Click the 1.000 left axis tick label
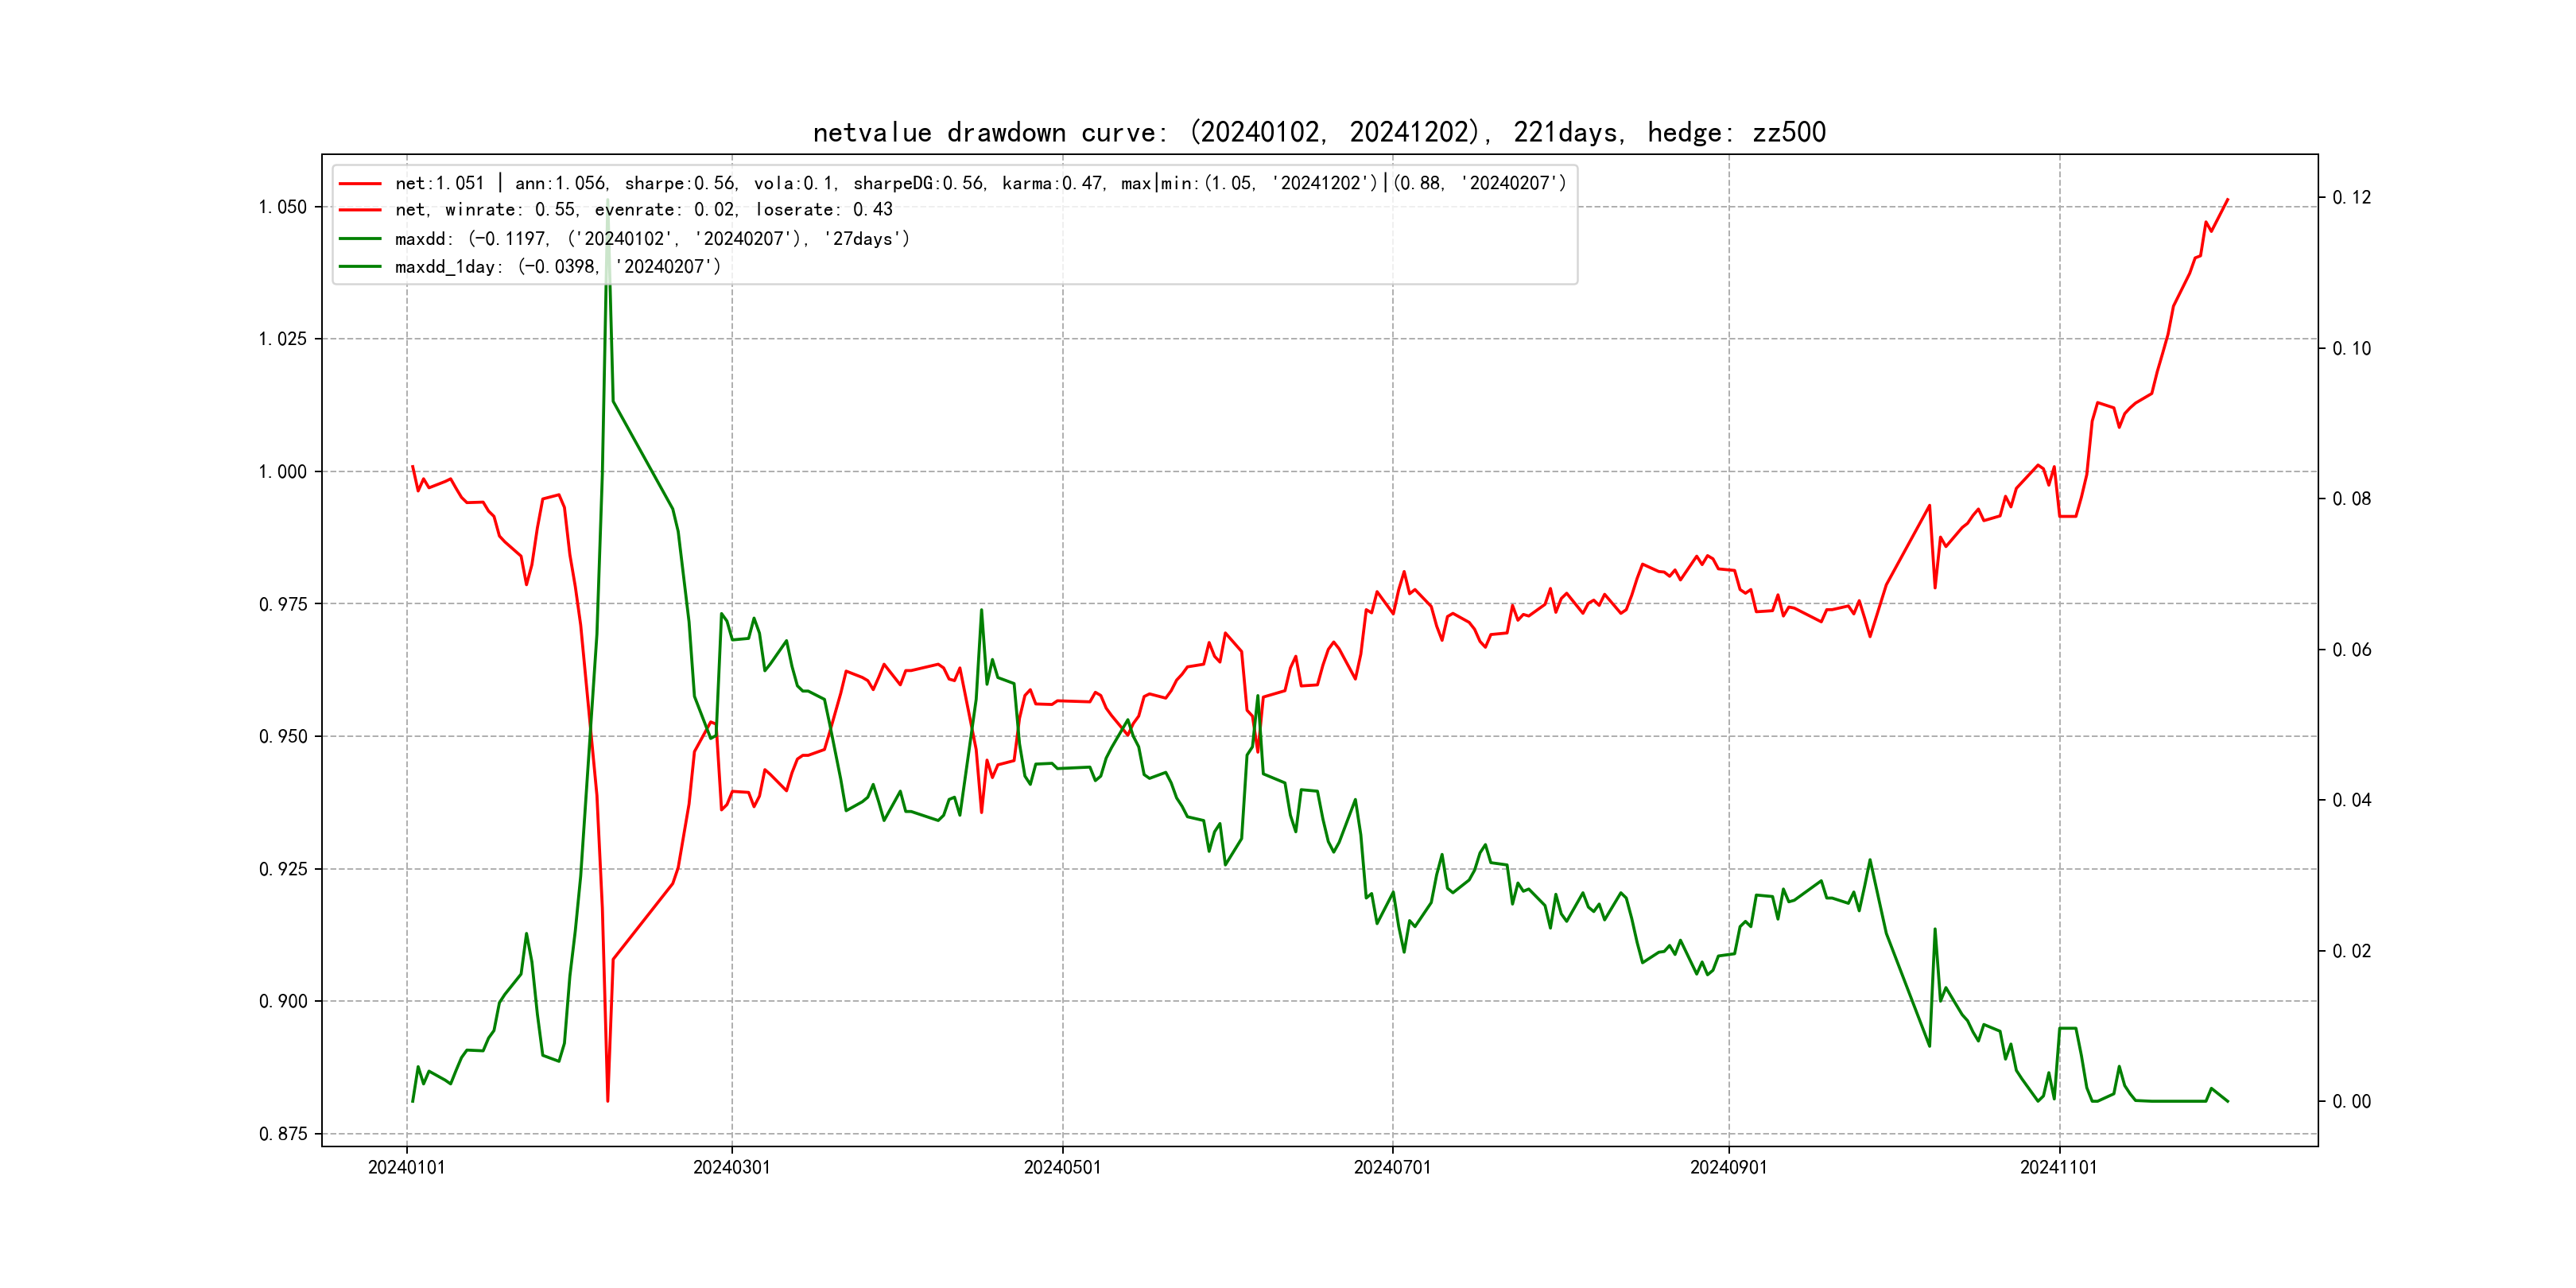This screenshot has height=1288, width=2576. coord(283,472)
